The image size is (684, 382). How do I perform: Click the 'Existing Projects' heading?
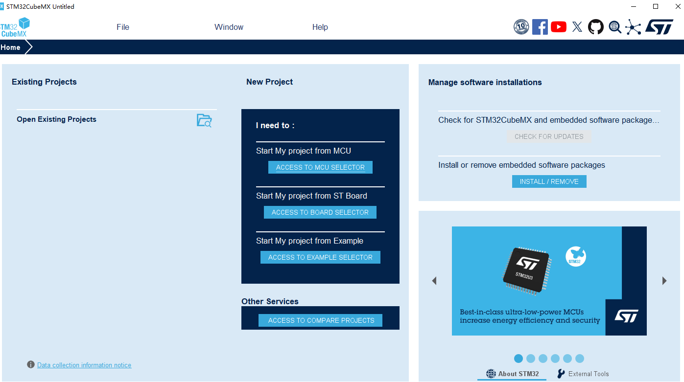tap(44, 82)
